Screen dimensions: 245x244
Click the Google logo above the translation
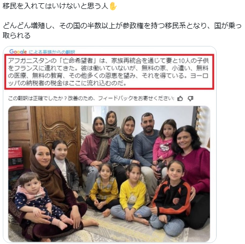coord(18,52)
